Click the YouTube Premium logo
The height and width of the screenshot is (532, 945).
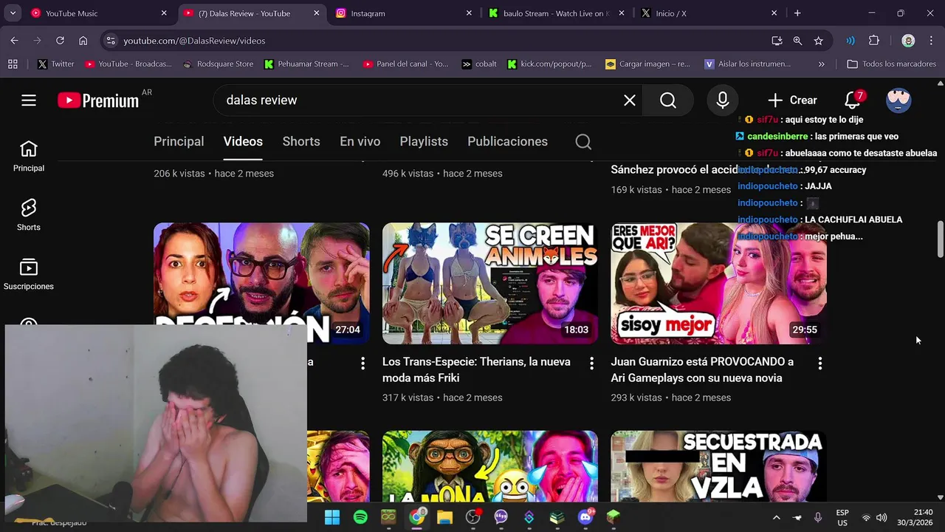coord(98,100)
